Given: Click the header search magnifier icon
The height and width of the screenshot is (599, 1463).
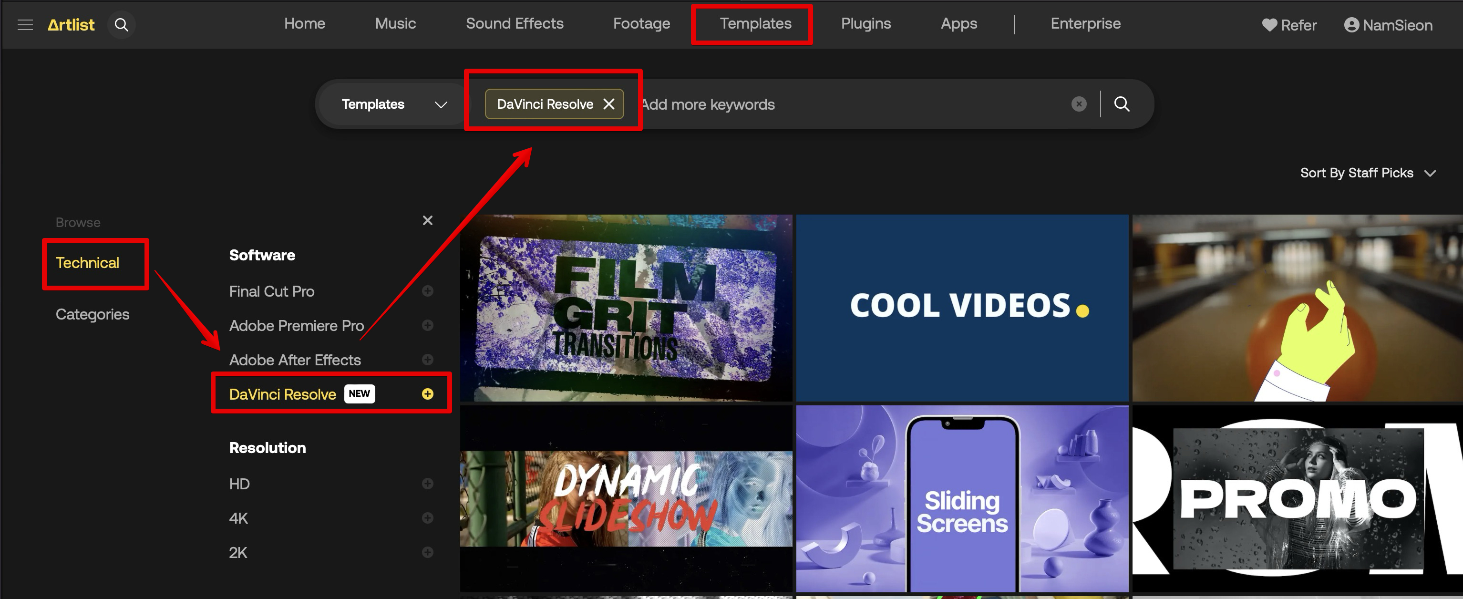Looking at the screenshot, I should 121,25.
